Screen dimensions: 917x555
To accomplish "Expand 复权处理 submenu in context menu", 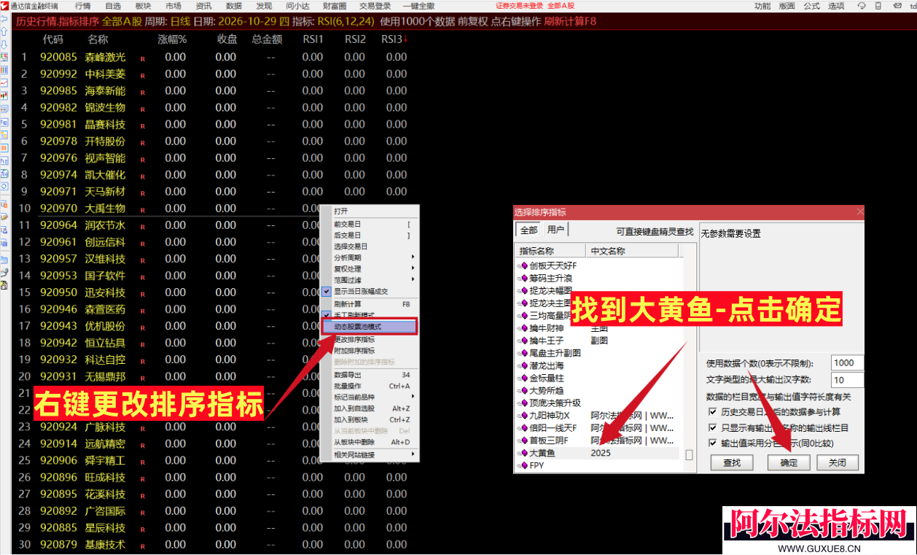I will coord(370,268).
